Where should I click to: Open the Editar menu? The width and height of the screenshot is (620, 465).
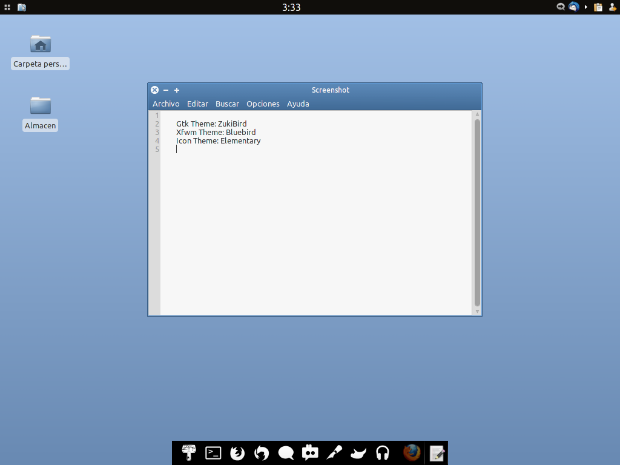[x=197, y=104]
